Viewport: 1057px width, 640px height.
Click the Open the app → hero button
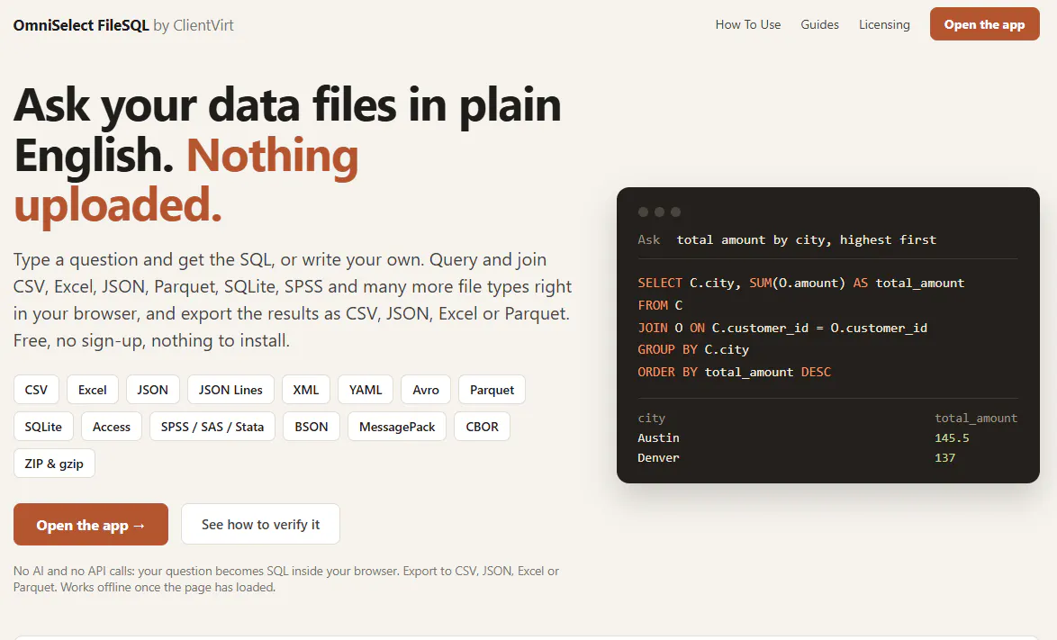[x=91, y=524]
